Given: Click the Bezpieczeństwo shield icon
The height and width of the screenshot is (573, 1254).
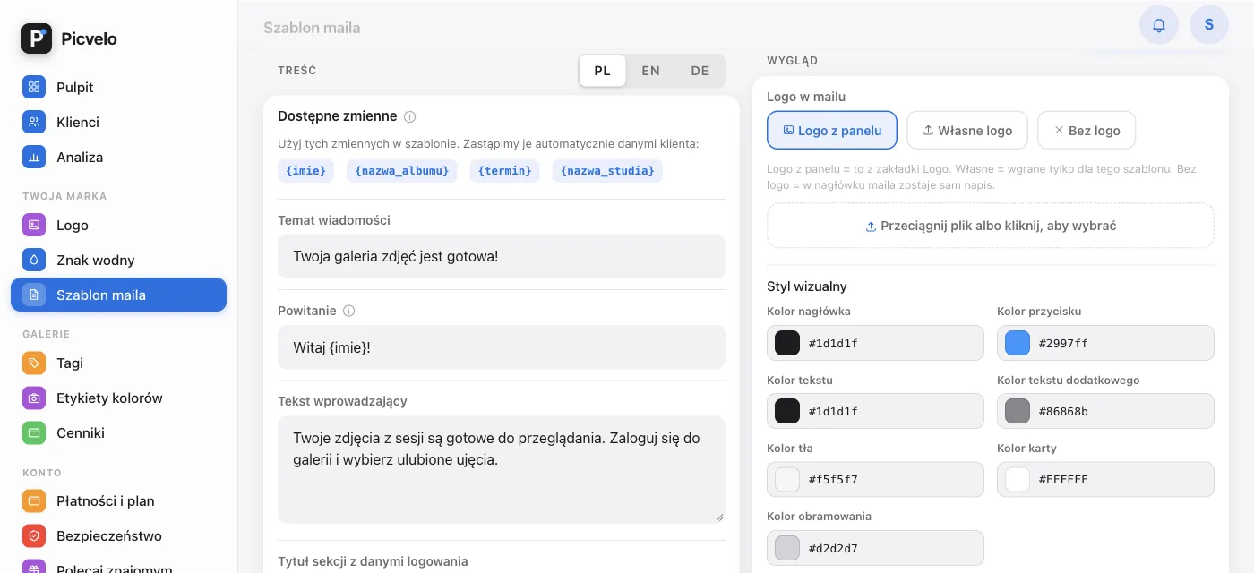Looking at the screenshot, I should click(34, 536).
